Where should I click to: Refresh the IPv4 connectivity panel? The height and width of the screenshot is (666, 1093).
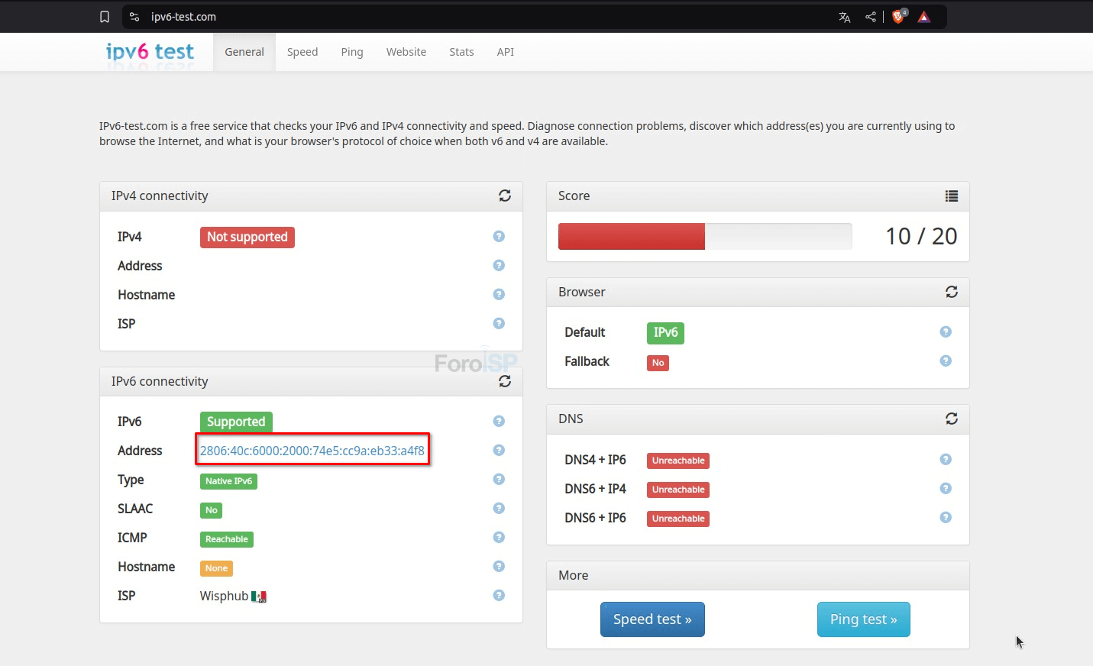point(505,196)
